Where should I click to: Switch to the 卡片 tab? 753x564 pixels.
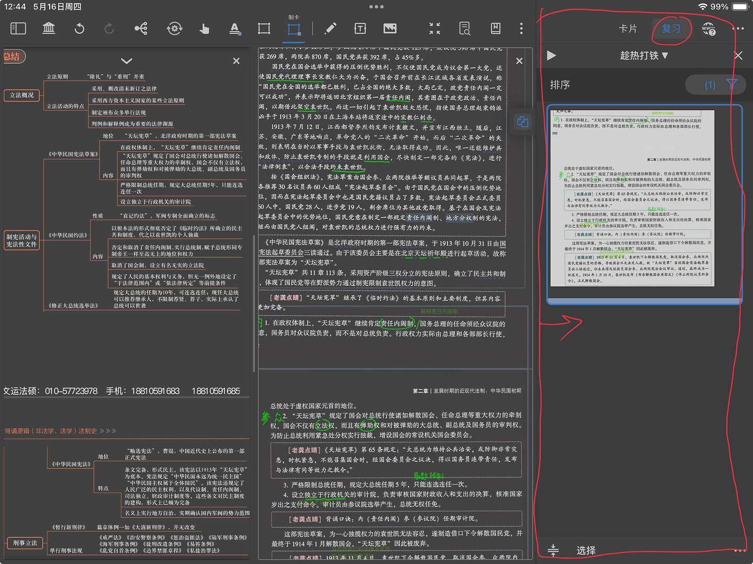[628, 29]
